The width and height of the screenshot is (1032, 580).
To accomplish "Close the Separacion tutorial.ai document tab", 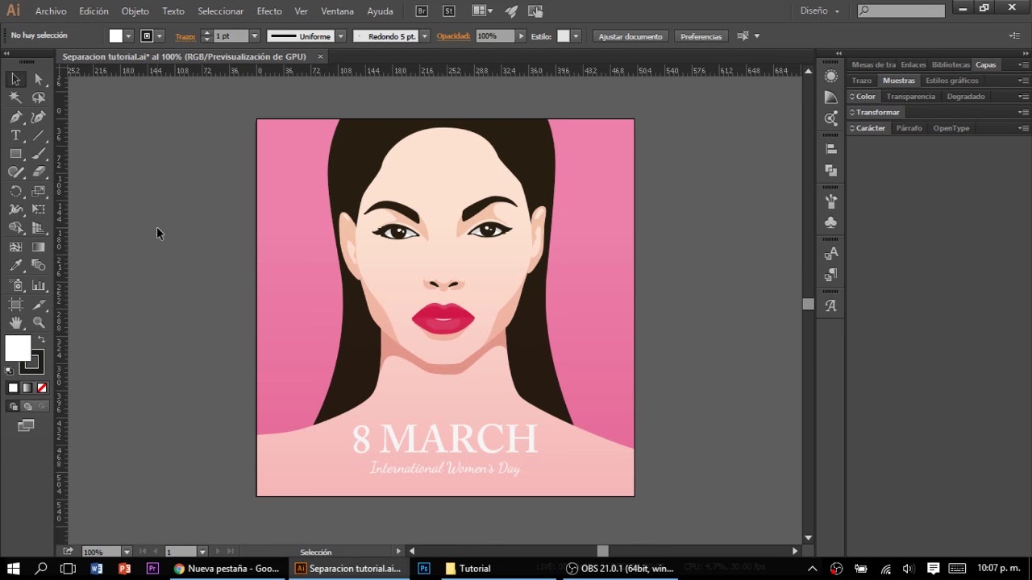I will (x=320, y=56).
